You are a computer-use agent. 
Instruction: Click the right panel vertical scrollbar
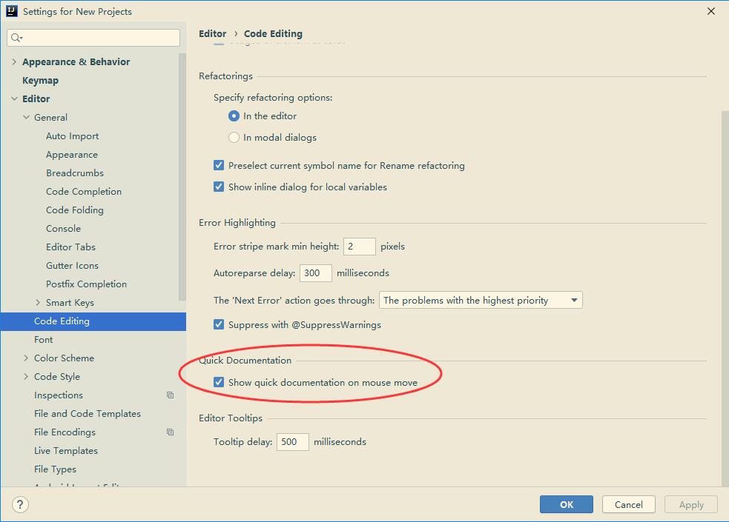[x=725, y=297]
